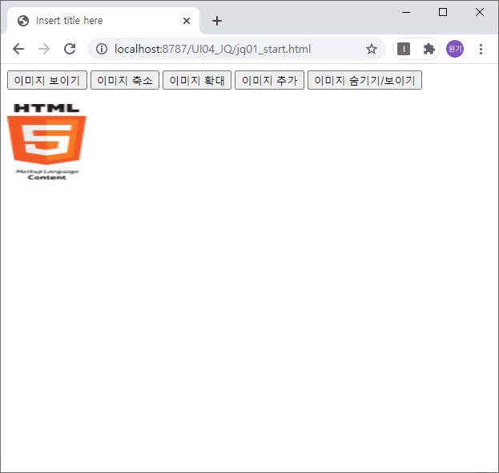Open the dark square extension icon
The image size is (499, 473).
click(404, 49)
